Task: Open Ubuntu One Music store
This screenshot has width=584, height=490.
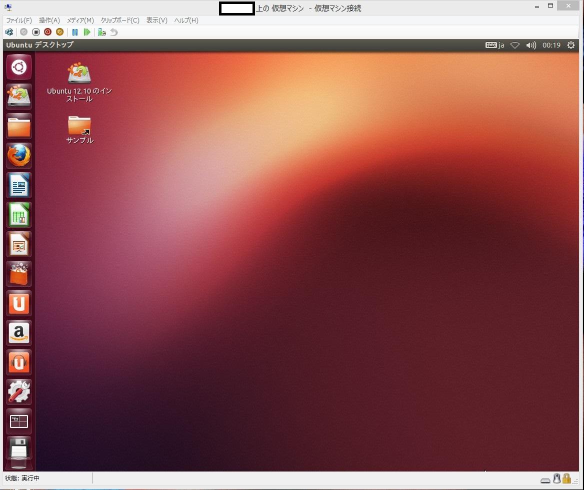Action: pyautogui.click(x=18, y=362)
